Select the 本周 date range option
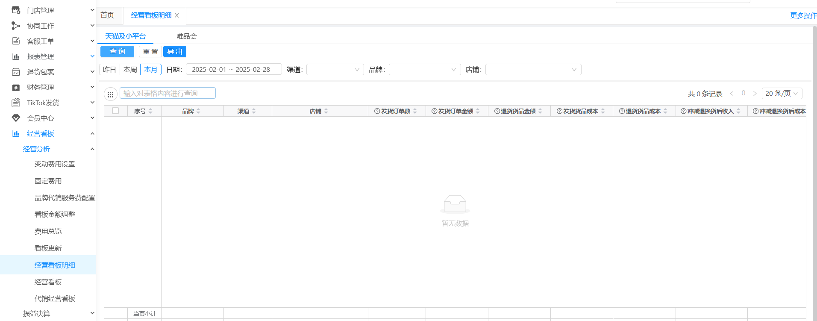Image resolution: width=817 pixels, height=321 pixels. 130,70
